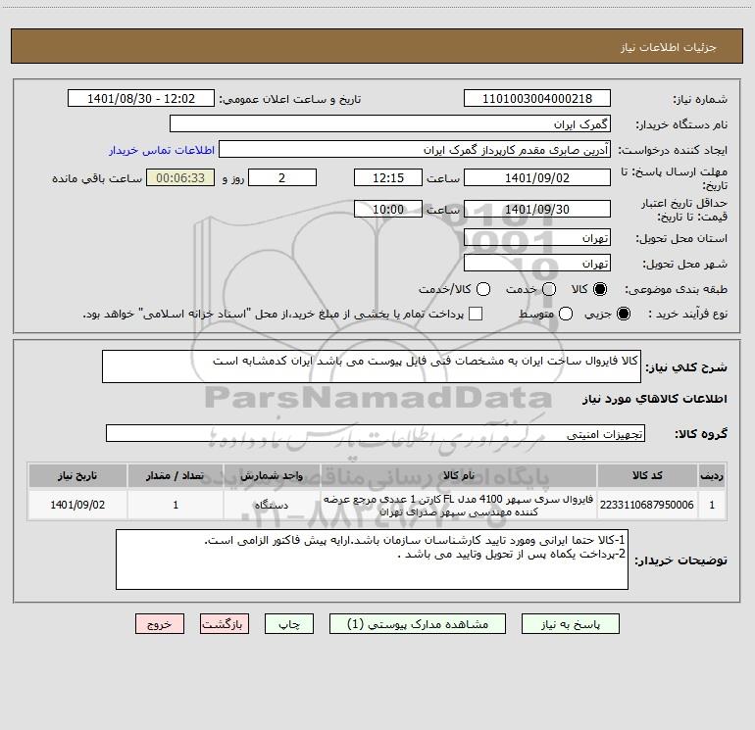Viewport: 755px width, 730px height.
Task: Click the deadline time field 12:15
Action: pos(388,177)
